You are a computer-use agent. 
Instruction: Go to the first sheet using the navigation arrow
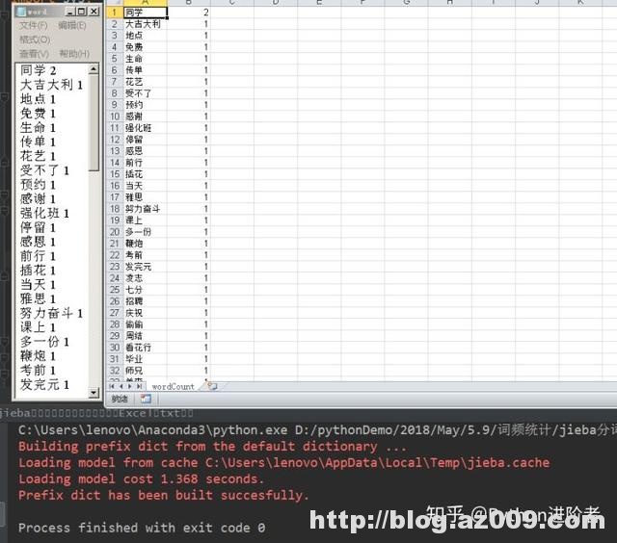pos(112,387)
